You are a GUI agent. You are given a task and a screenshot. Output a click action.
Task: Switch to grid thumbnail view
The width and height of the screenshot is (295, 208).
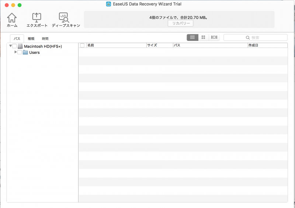(x=204, y=37)
